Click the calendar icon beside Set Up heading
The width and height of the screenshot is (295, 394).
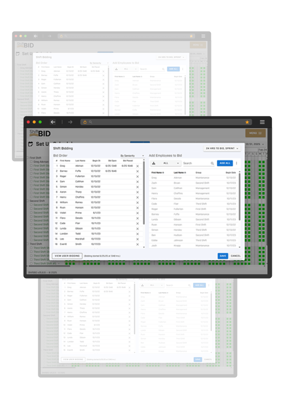click(30, 144)
